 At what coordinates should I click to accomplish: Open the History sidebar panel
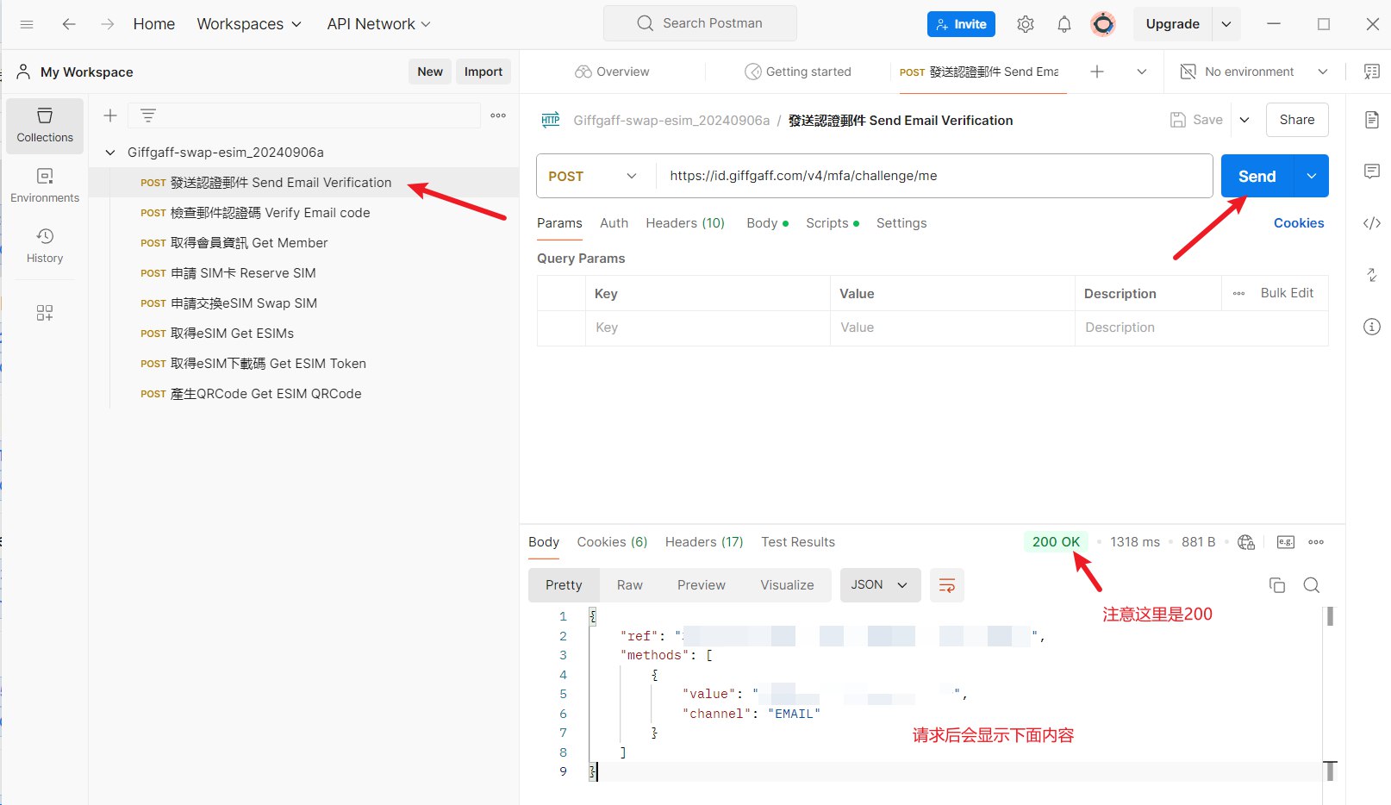tap(45, 246)
